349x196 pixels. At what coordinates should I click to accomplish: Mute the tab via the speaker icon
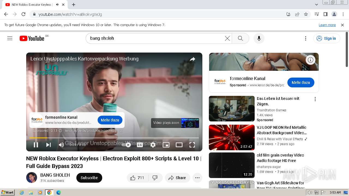pos(57,5)
